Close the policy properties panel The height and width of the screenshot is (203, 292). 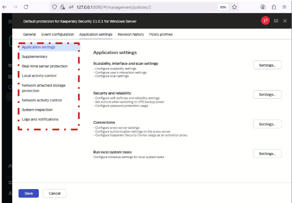point(285,21)
